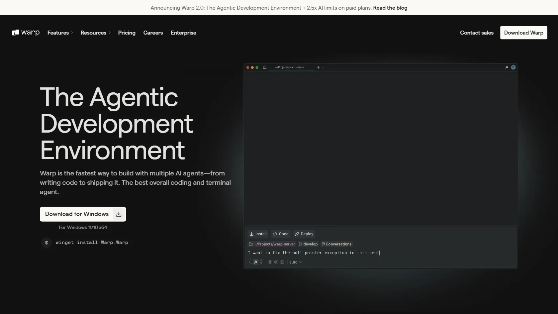Viewport: 558px width, 314px height.
Task: Click the Agentic Development Environment headline
Action: click(117, 124)
